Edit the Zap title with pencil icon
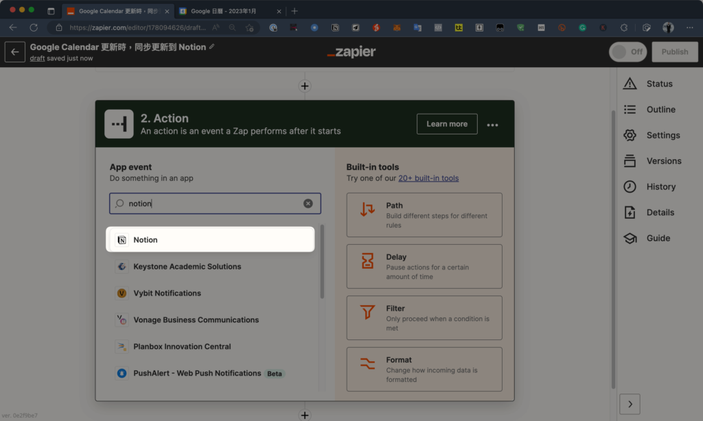Image resolution: width=703 pixels, height=421 pixels. tap(211, 47)
